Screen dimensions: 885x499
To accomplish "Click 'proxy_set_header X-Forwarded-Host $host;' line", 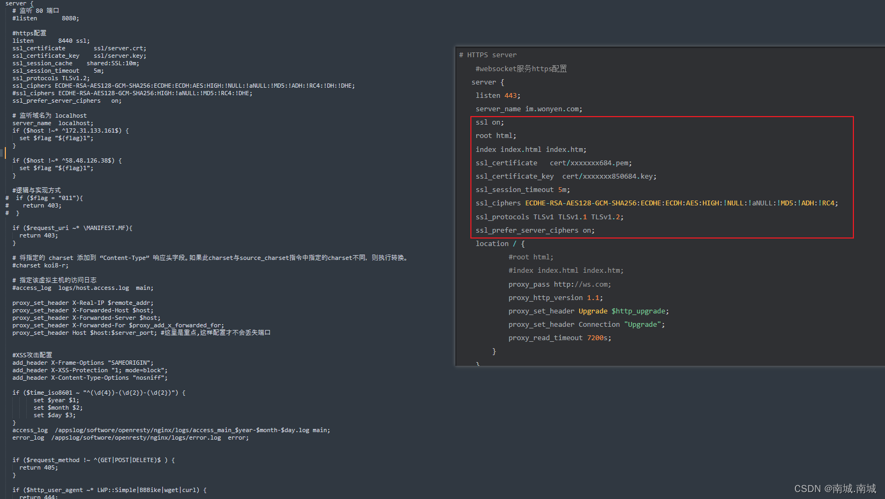I will pyautogui.click(x=82, y=310).
